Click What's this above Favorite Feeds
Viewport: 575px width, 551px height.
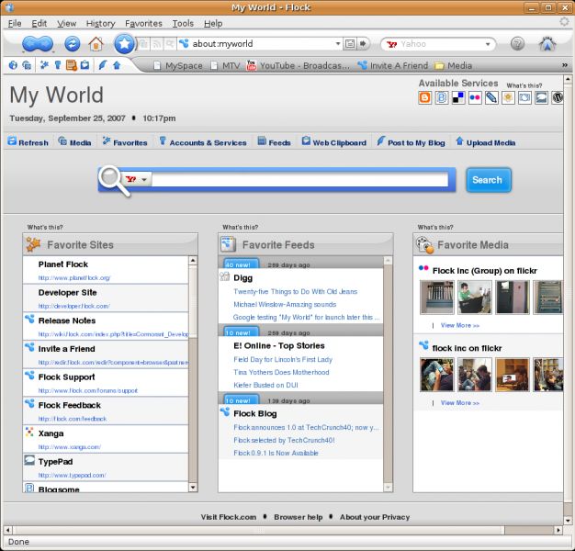240,228
